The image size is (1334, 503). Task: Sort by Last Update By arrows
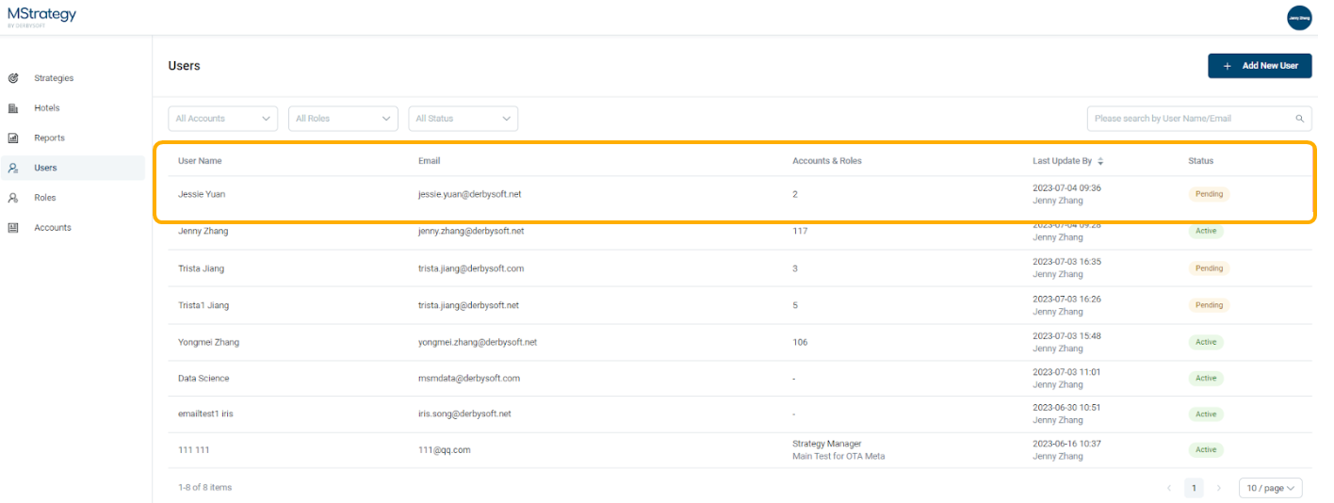click(x=1100, y=161)
